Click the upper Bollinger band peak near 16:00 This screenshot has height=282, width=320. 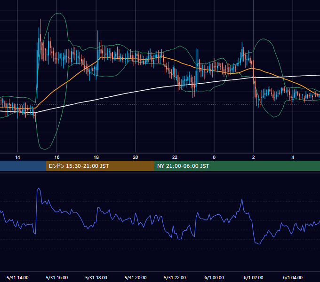[x=59, y=14]
